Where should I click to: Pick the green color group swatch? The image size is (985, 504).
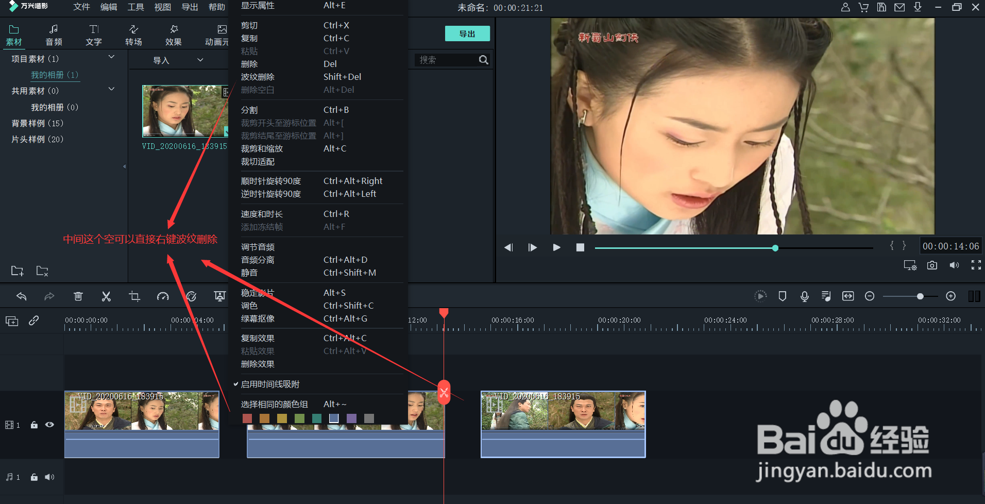(299, 418)
